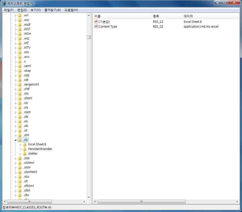Image resolution: width=242 pixels, height=212 pixels.
Task: Click the folder icon of .xlshtml key
Action: (x=20, y=163)
